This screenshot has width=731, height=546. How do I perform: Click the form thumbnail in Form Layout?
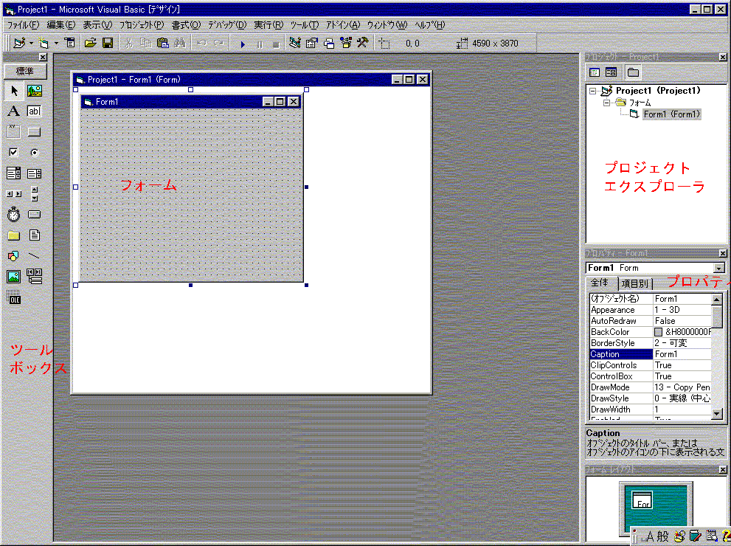[642, 500]
